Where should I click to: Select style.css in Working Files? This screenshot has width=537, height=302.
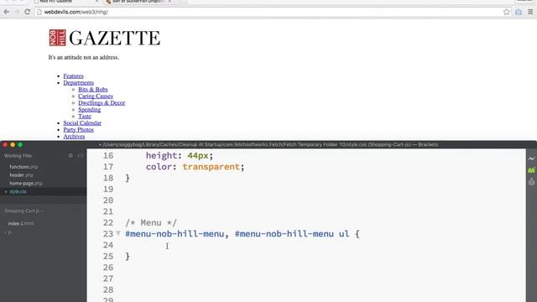tap(18, 191)
